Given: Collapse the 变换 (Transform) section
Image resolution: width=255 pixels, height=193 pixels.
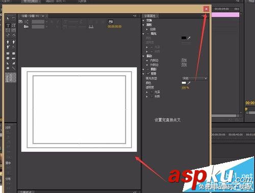Looking at the screenshot, I should click(x=143, y=20).
